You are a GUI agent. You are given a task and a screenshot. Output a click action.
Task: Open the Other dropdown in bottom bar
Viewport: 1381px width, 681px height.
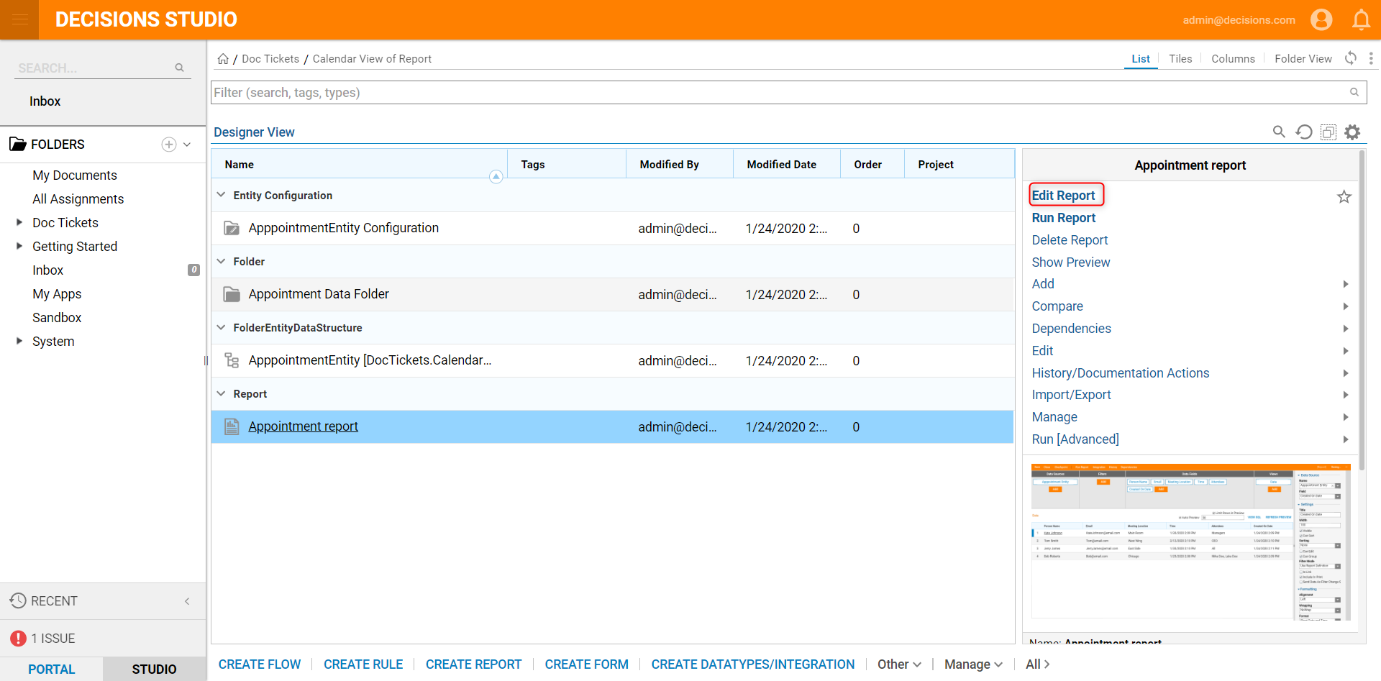point(899,664)
